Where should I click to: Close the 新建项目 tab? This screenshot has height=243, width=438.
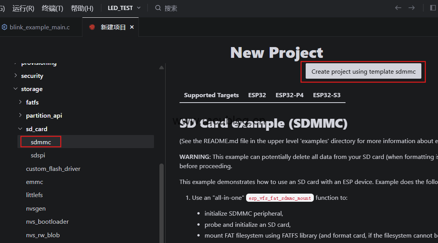[132, 27]
